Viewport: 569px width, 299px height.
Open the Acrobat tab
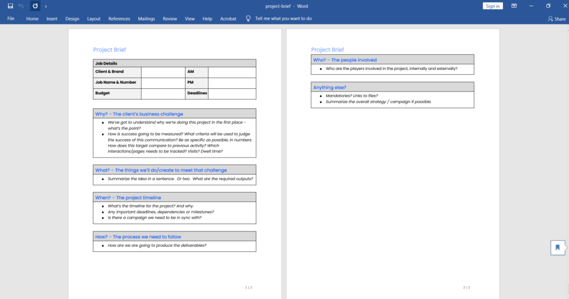point(228,18)
